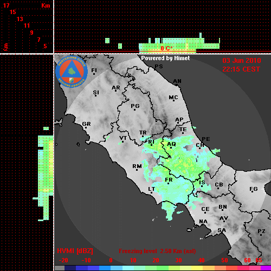Viewport: 271px width, 271px height.
Task: Click the gray swatch starting the dBZ color bar
Action: [x=60, y=268]
